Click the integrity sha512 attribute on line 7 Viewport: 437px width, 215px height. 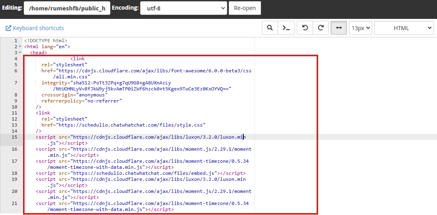pos(137,86)
